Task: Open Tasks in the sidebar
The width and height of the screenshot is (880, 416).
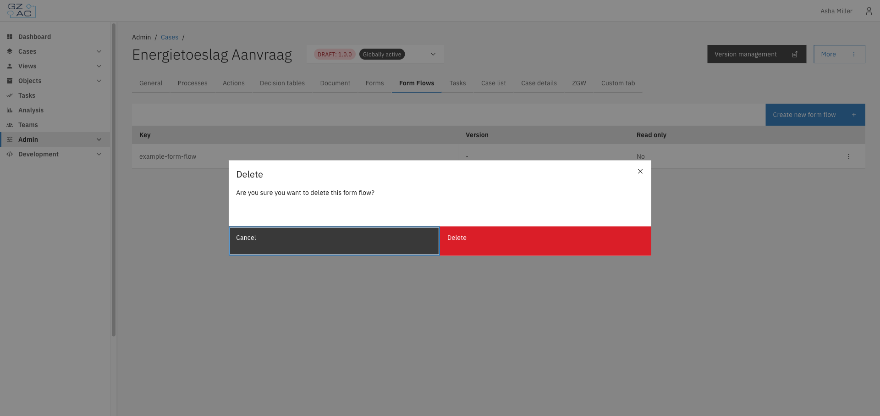Action: point(55,95)
